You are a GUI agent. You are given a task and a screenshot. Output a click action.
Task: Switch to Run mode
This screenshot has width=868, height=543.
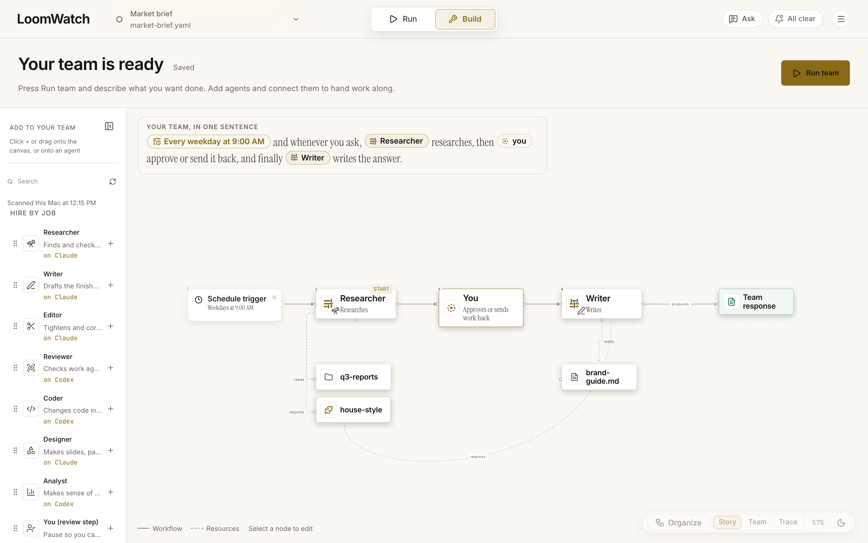(x=403, y=19)
